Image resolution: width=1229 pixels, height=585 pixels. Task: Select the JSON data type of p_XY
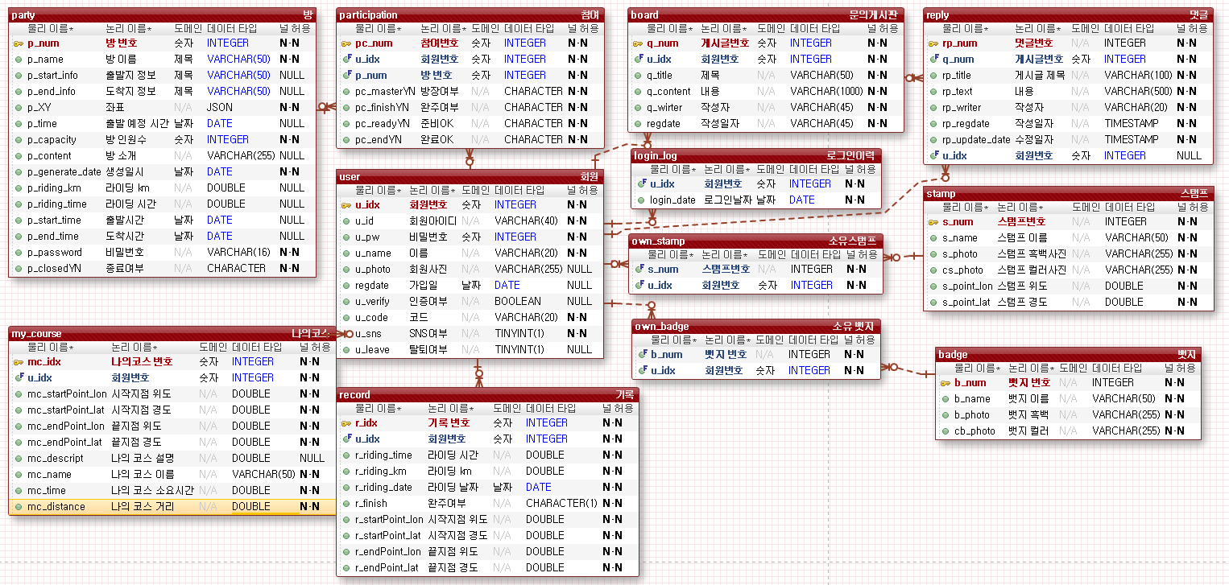point(220,107)
